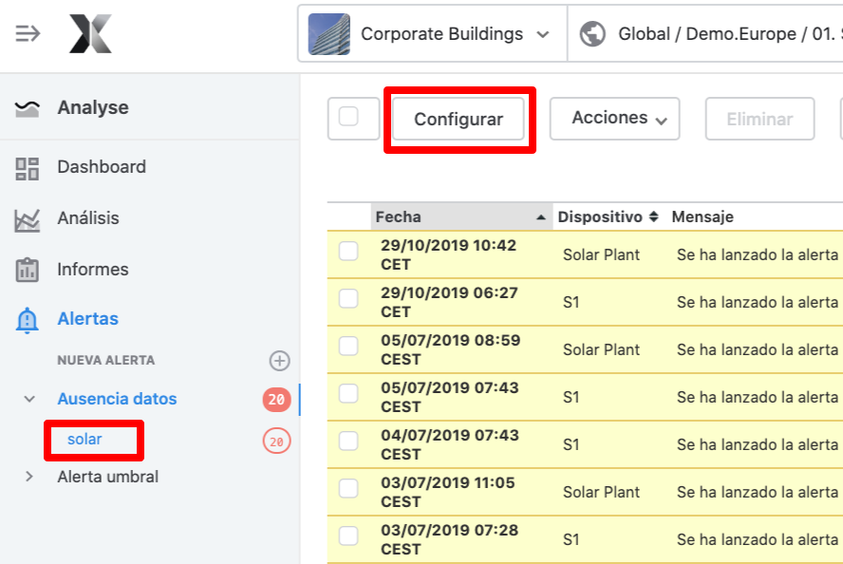Open the Análisis menu item
843x564 pixels.
coord(88,217)
